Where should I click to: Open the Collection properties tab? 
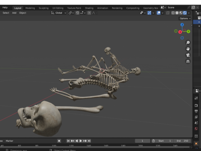(x=196, y=136)
